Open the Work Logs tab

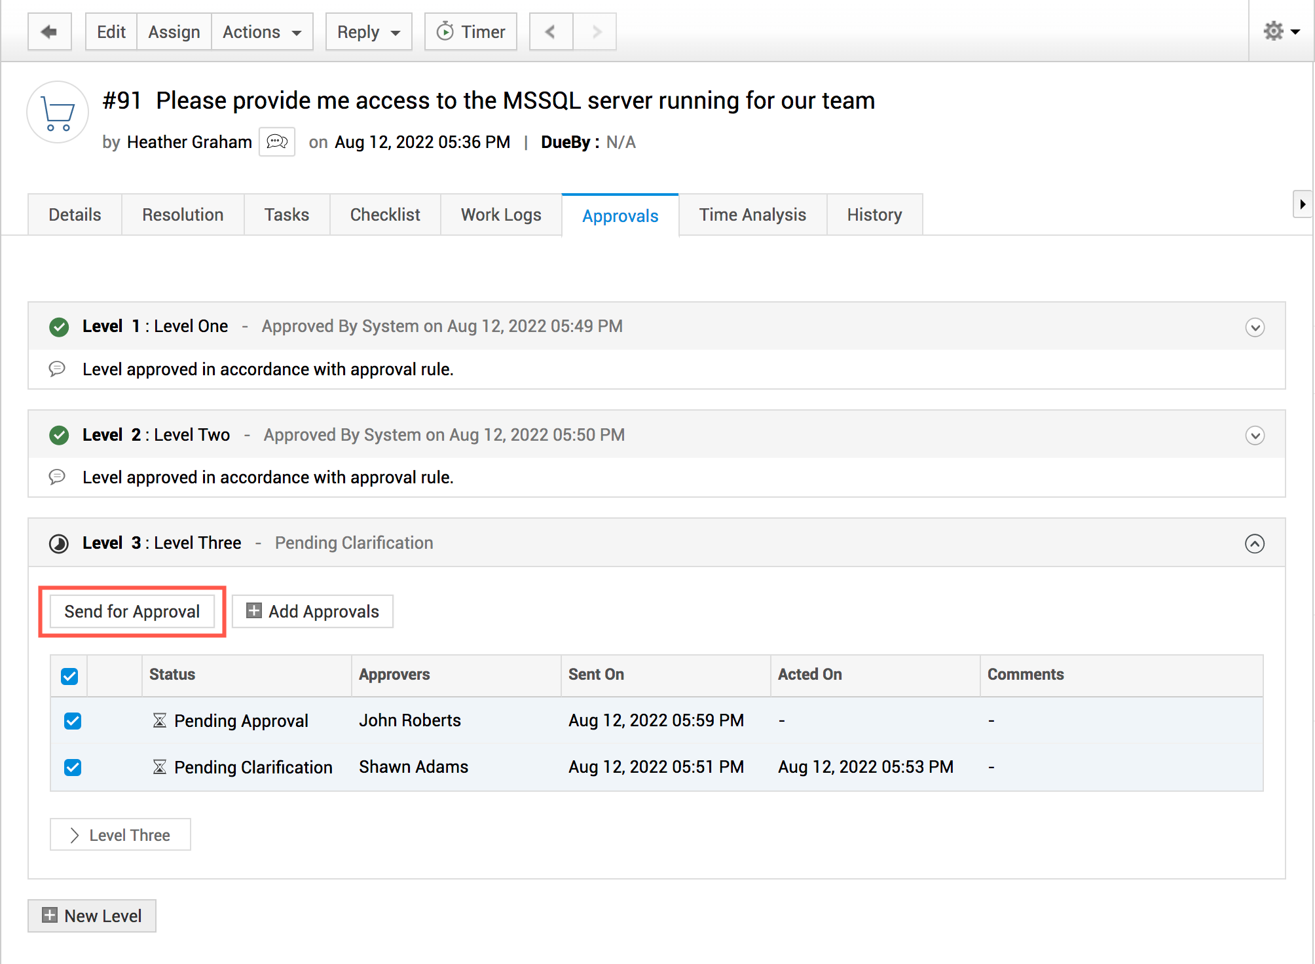click(x=501, y=215)
